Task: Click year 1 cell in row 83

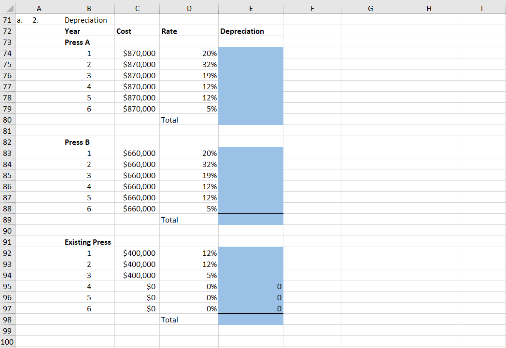Action: click(89, 153)
